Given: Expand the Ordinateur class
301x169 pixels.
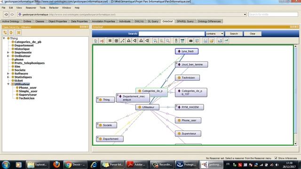Looking at the screenshot, I should coord(8,56).
